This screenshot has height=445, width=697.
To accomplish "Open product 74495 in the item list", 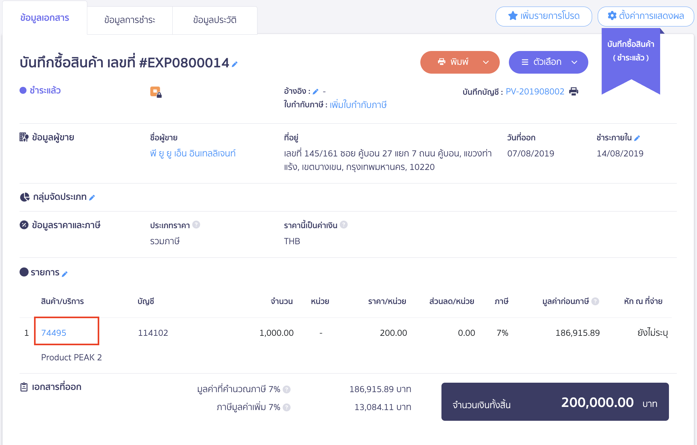I will pyautogui.click(x=54, y=332).
